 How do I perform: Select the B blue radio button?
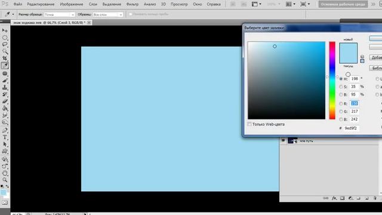(341, 119)
